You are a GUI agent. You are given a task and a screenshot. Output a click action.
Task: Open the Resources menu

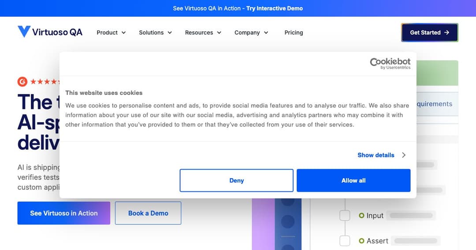tap(203, 33)
